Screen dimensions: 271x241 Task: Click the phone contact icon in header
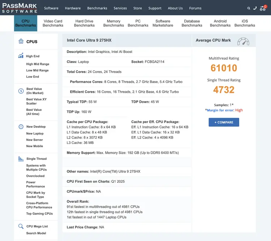coord(255,8)
